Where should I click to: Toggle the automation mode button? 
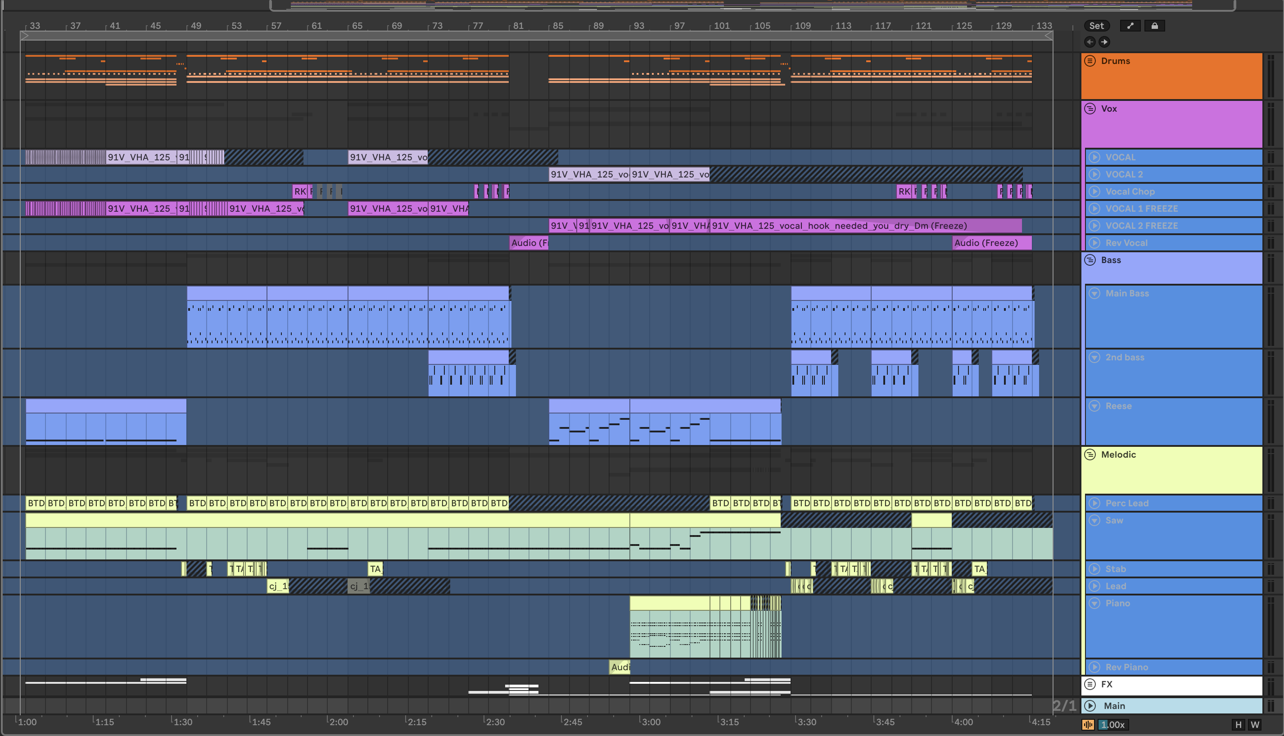pos(1130,26)
